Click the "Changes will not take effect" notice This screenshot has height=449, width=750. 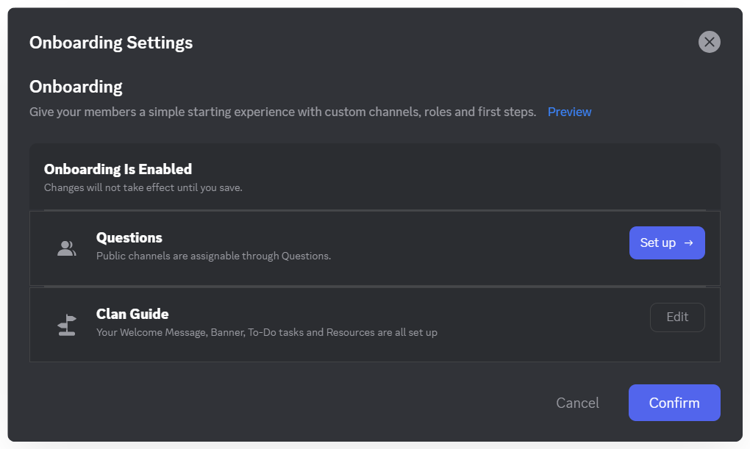(143, 187)
